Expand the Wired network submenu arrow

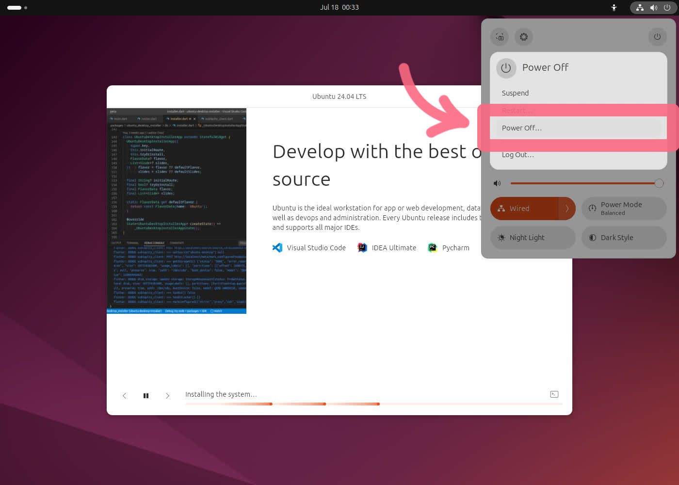point(567,209)
